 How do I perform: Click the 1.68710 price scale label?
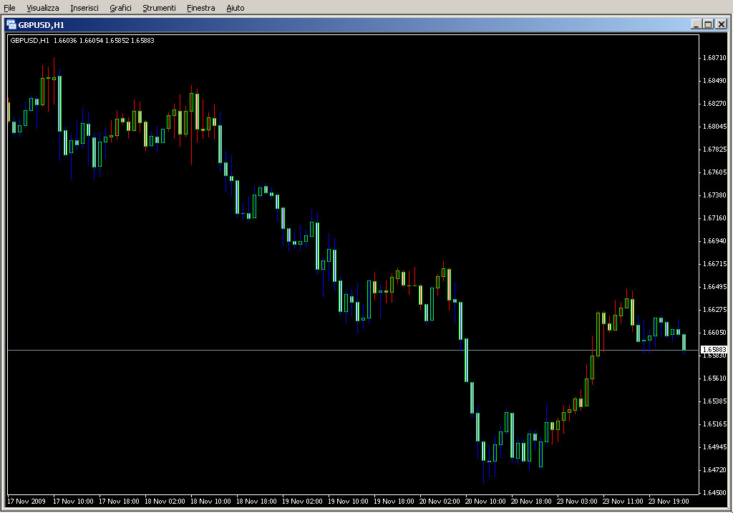tap(714, 57)
